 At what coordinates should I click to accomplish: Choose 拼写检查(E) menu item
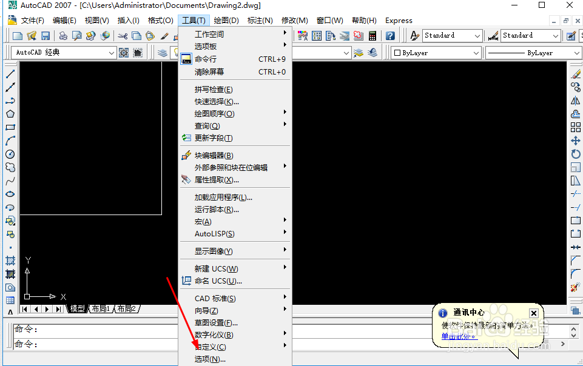235,90
